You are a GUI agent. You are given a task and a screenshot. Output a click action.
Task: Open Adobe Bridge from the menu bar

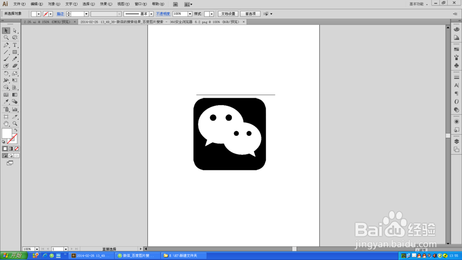(175, 5)
